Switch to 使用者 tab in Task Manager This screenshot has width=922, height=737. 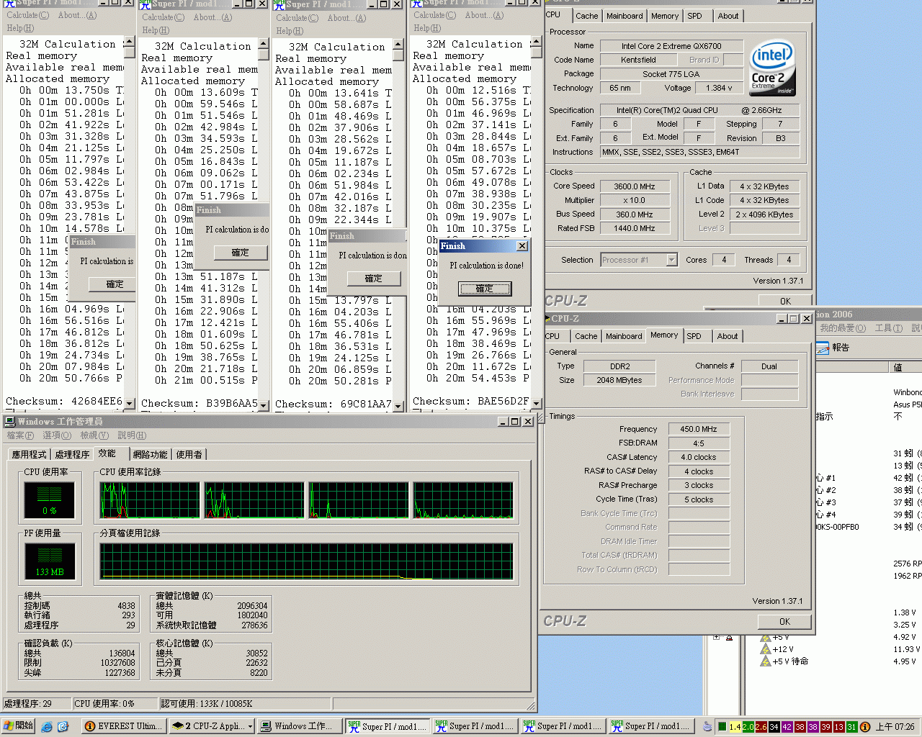pos(189,454)
